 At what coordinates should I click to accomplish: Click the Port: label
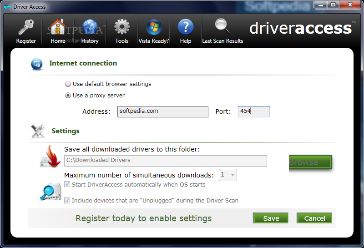tap(223, 111)
